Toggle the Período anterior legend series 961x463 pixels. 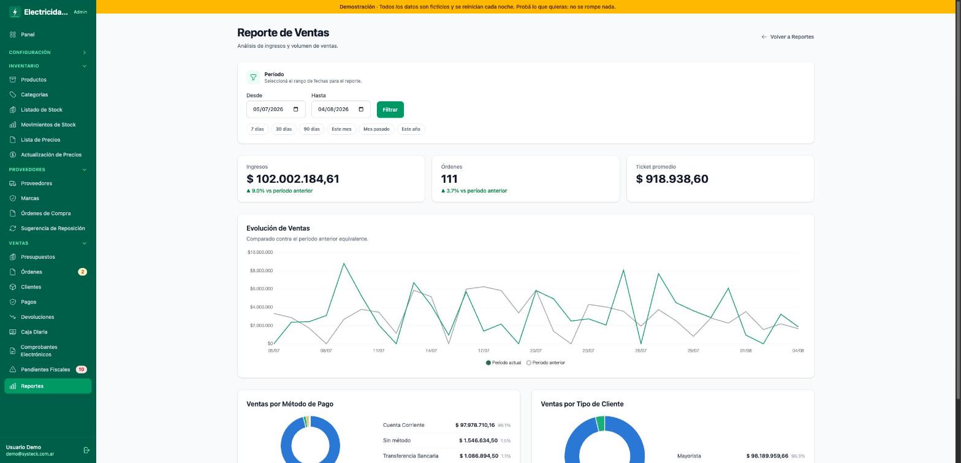point(545,362)
